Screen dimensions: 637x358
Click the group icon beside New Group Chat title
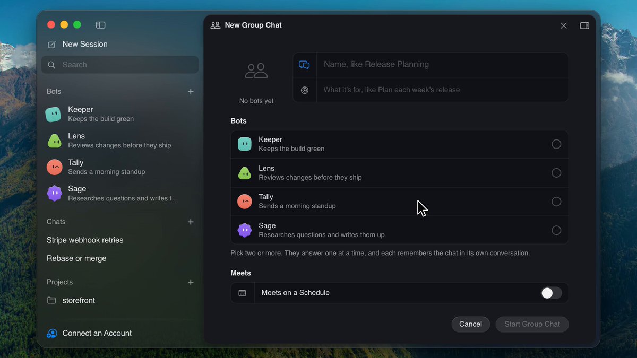click(216, 25)
